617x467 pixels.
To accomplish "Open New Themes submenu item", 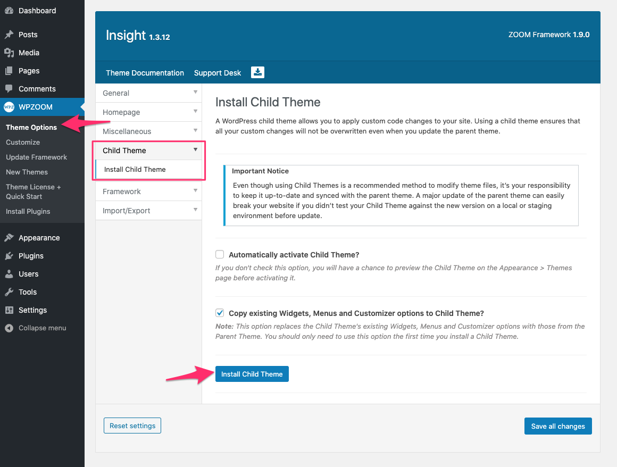I will point(27,172).
